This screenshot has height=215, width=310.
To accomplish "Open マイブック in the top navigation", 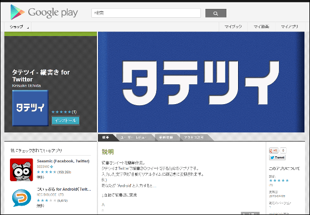I will point(233,27).
